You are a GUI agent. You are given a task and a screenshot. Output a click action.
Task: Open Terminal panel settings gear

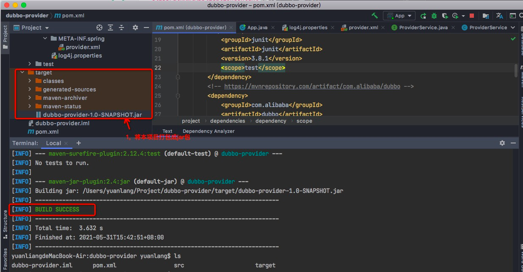pyautogui.click(x=502, y=143)
